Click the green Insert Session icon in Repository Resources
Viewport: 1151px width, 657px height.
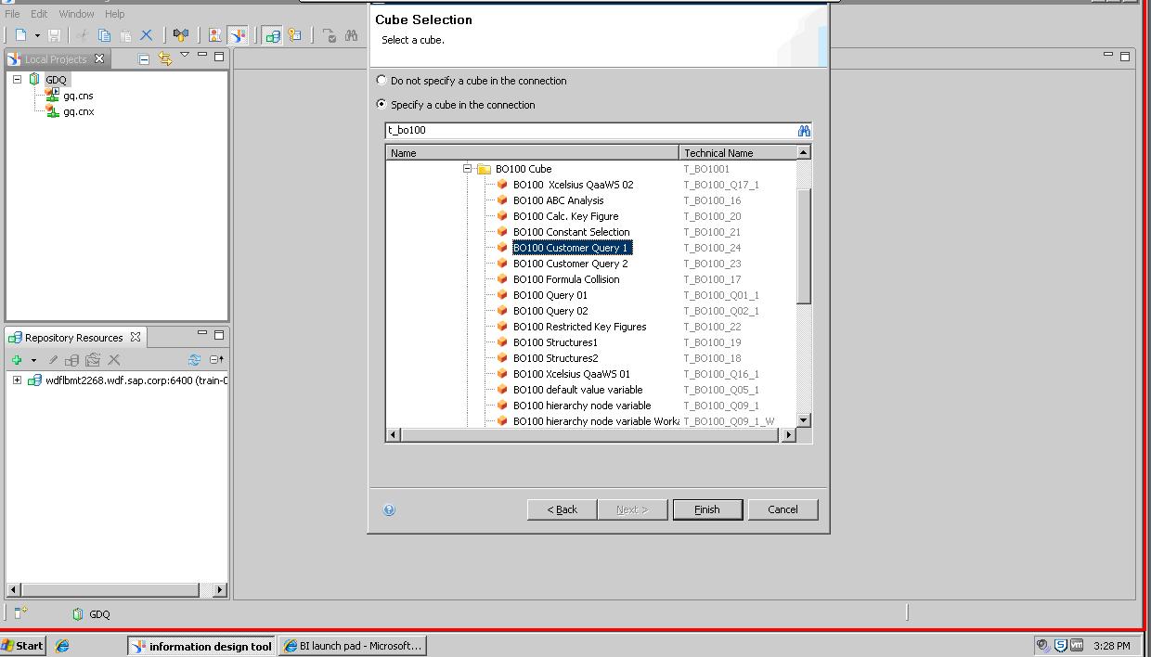[16, 359]
